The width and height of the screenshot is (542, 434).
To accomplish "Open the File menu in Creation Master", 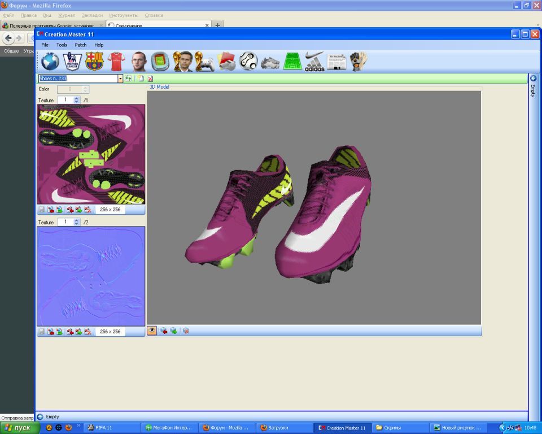I will 45,45.
